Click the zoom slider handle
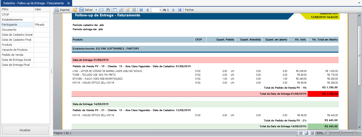This screenshot has height=137, width=362. [x=340, y=133]
